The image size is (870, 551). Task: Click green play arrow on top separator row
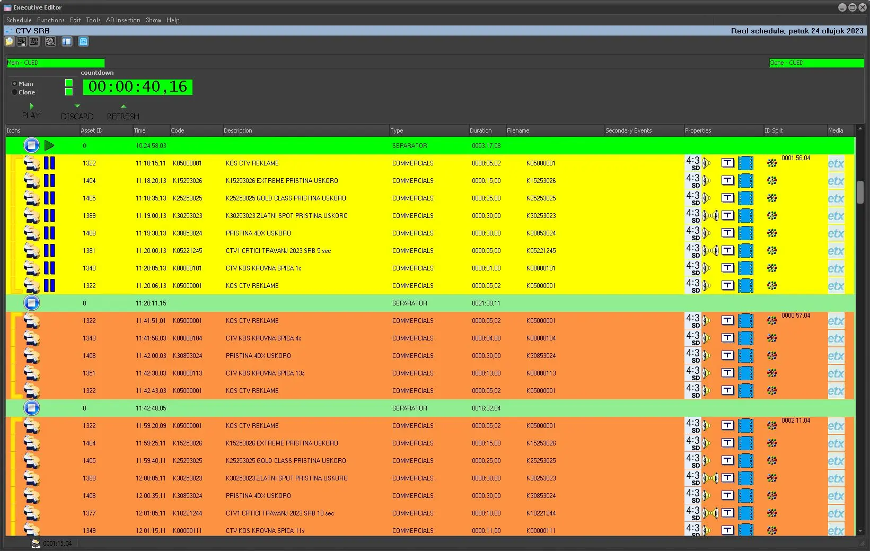coord(49,145)
